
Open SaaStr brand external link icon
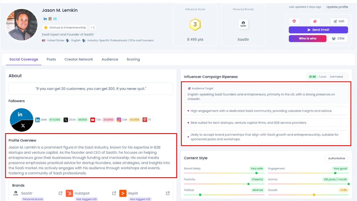[x=61, y=193]
